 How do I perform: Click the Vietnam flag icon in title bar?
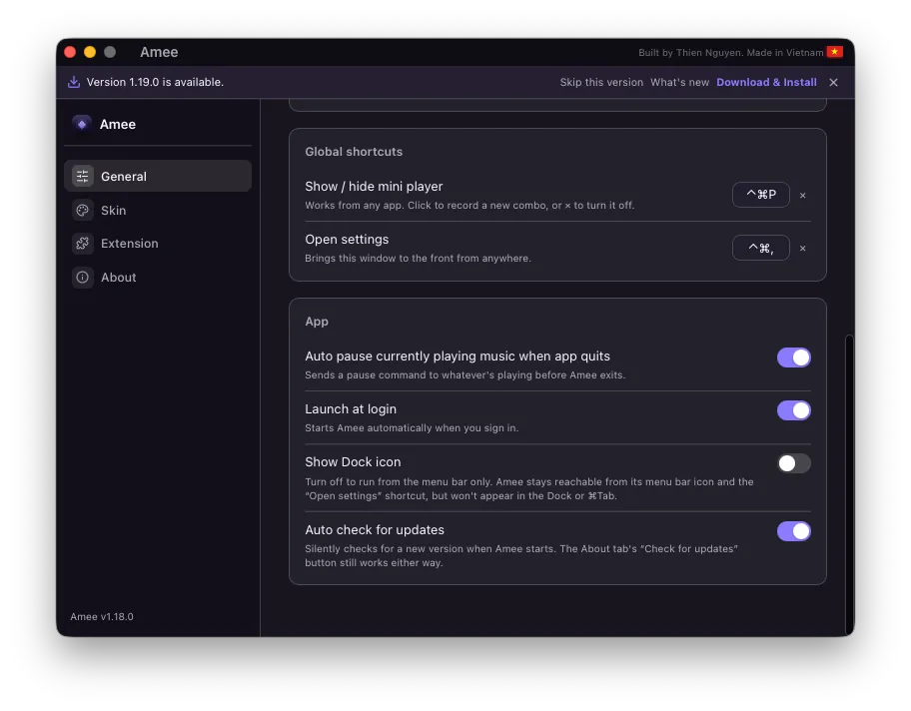tap(835, 52)
